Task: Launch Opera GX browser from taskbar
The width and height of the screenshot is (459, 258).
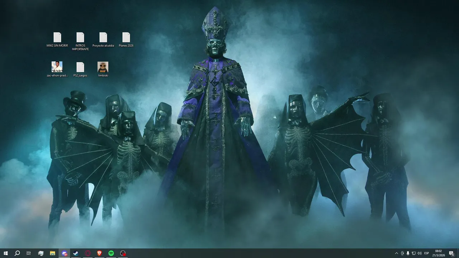Action: pos(88,253)
